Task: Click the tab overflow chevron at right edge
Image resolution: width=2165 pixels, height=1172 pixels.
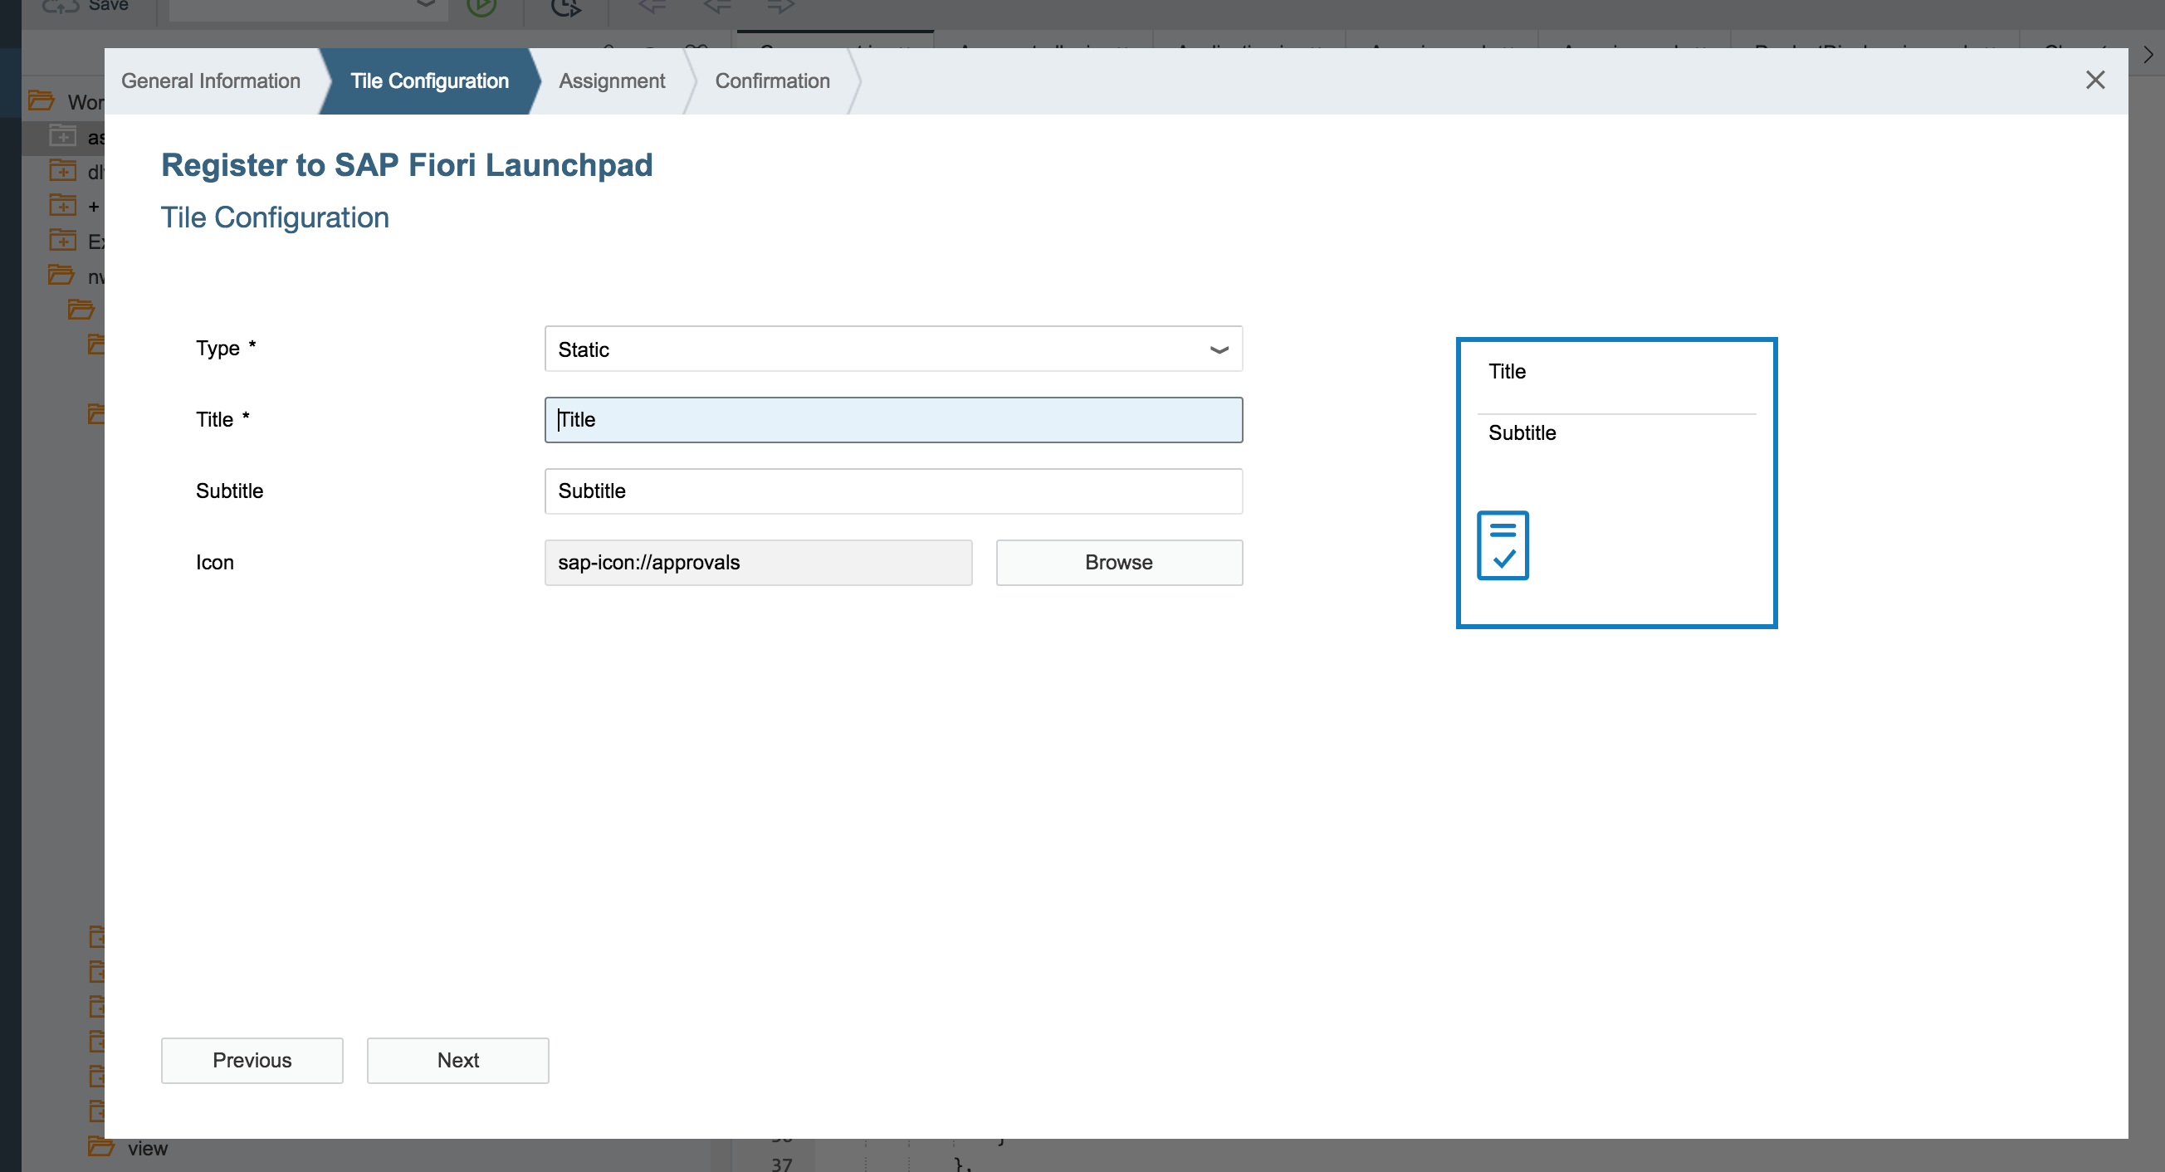Action: click(2148, 56)
